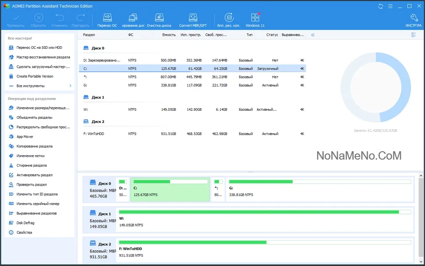425x266 pixels.
Task: Refresh the disk list with the reload icon
Action: [381, 6]
